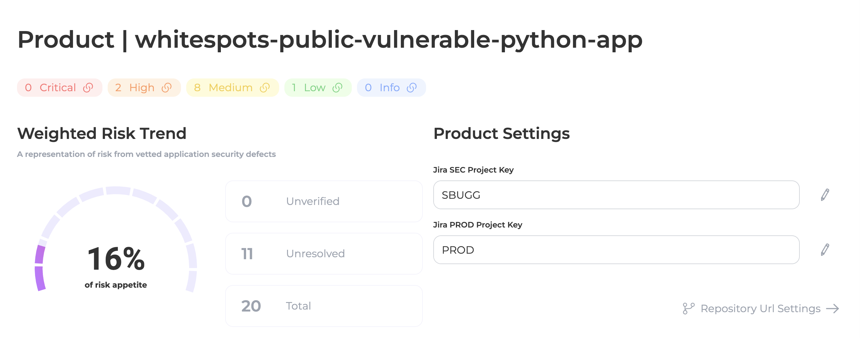Click the repository branch icon
This screenshot has width=860, height=338.
[689, 309]
